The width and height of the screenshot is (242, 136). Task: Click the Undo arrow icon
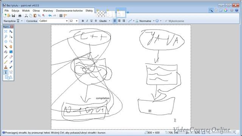click(50, 15)
